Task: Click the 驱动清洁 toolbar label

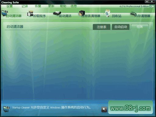Action: pyautogui.click(x=65, y=16)
